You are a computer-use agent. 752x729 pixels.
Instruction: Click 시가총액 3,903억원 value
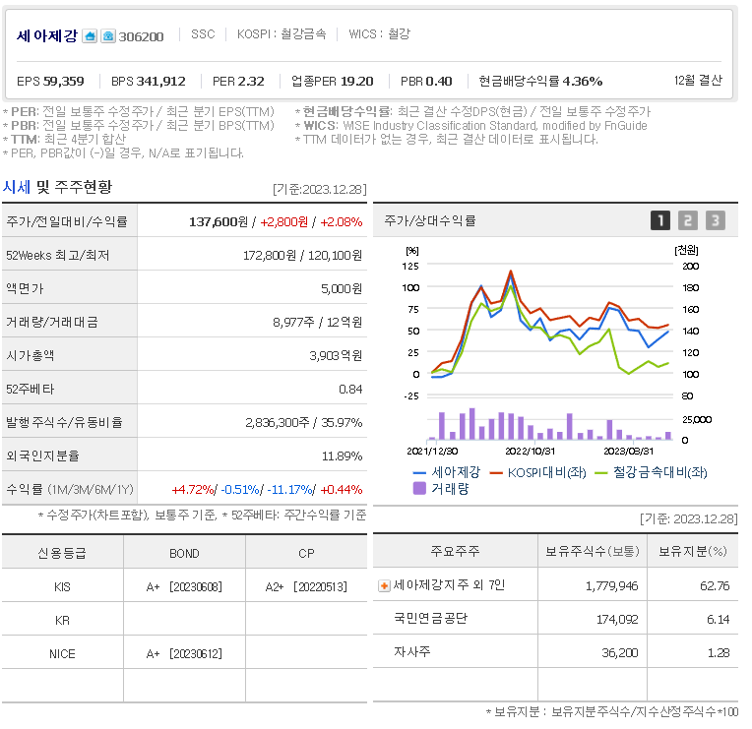[x=336, y=356]
